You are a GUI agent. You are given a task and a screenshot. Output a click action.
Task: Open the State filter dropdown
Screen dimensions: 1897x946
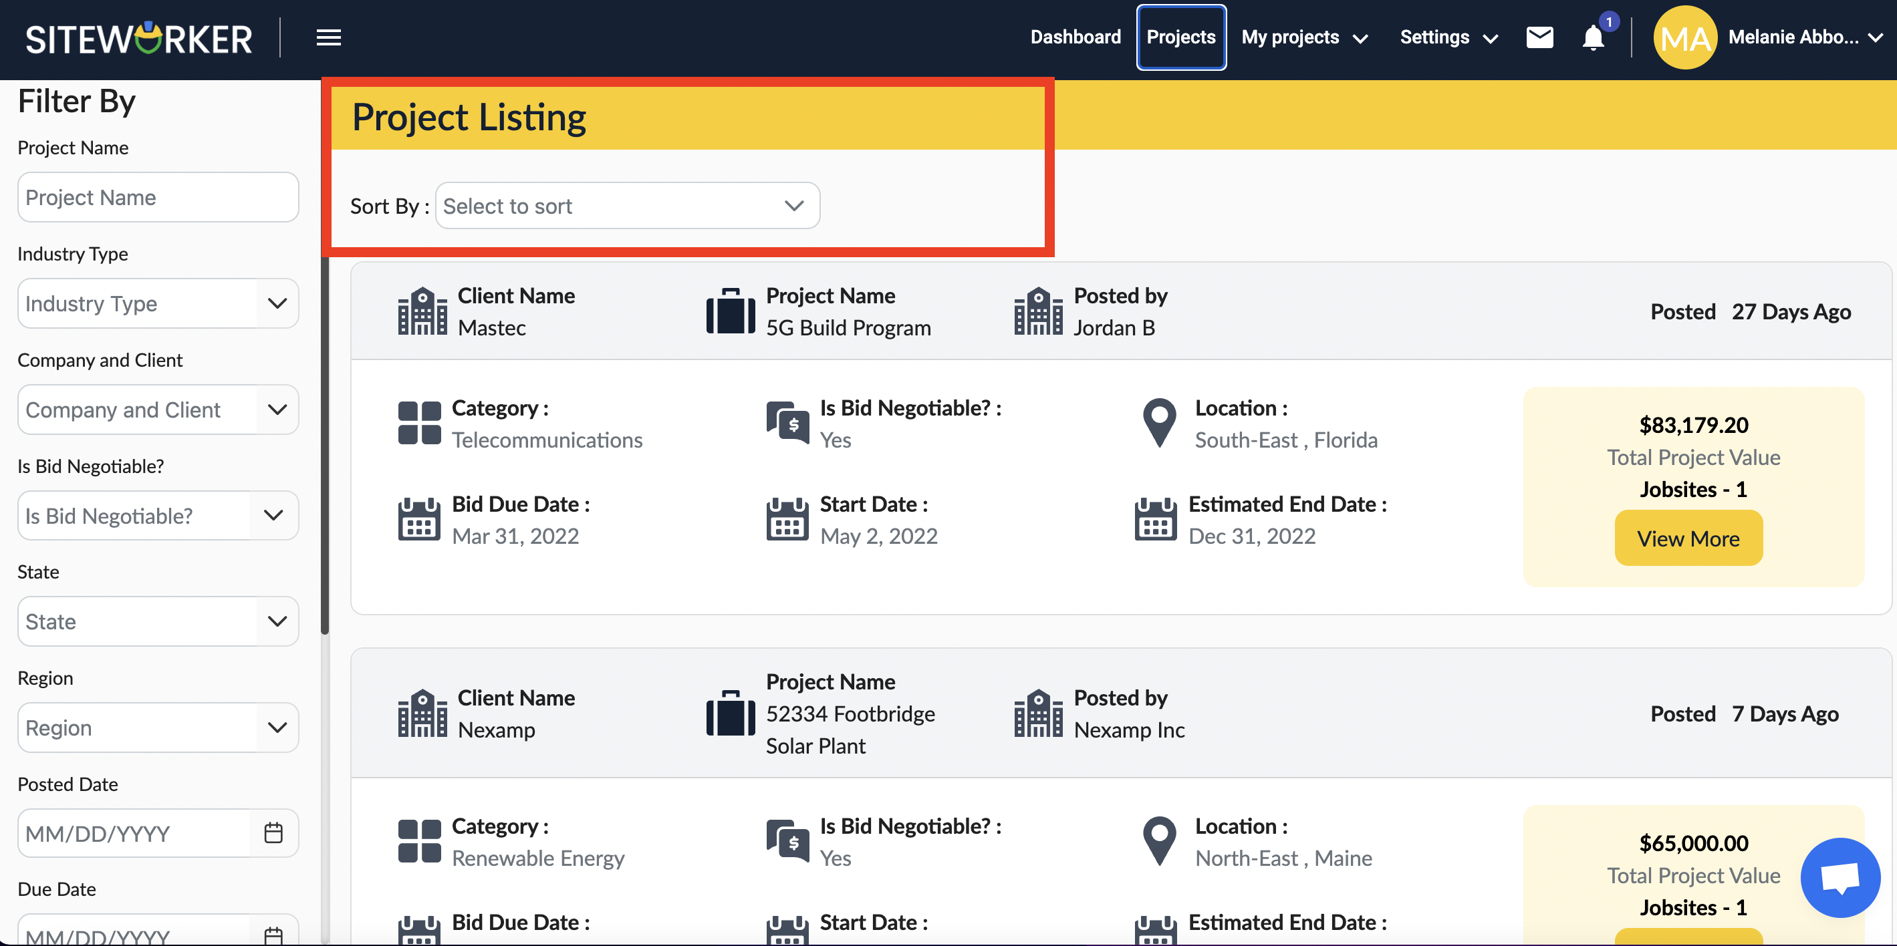pyautogui.click(x=158, y=621)
